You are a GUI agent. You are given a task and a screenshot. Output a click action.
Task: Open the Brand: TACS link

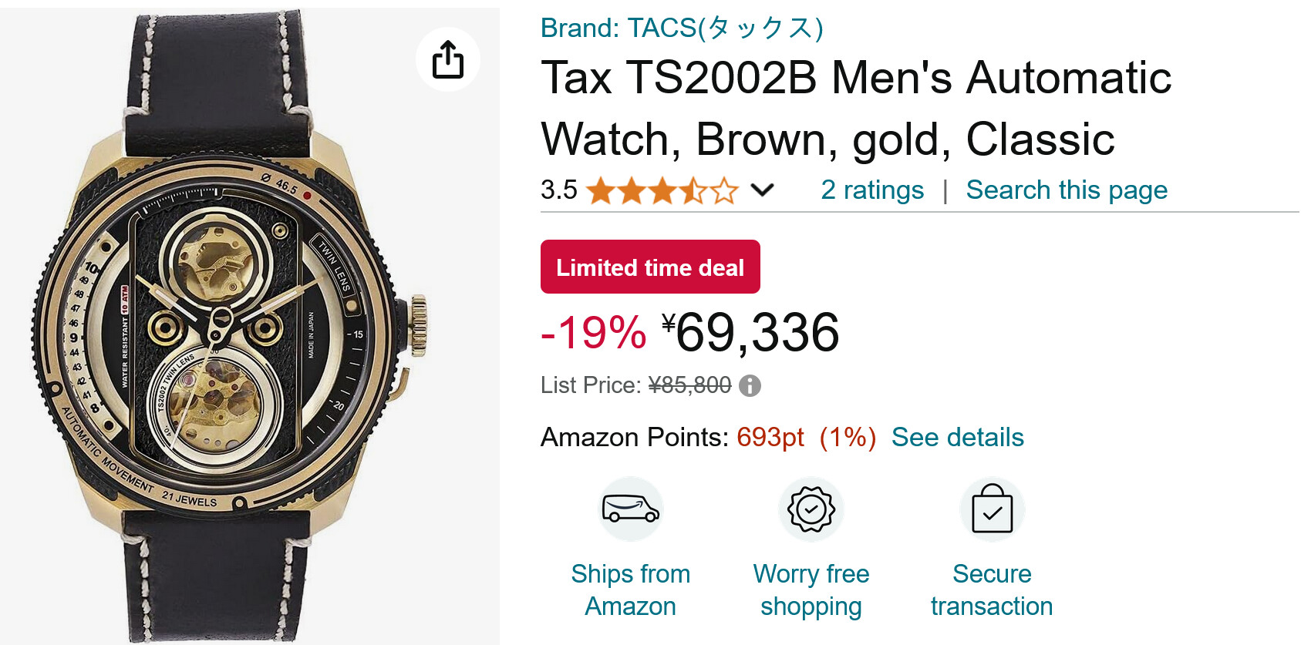tap(682, 28)
